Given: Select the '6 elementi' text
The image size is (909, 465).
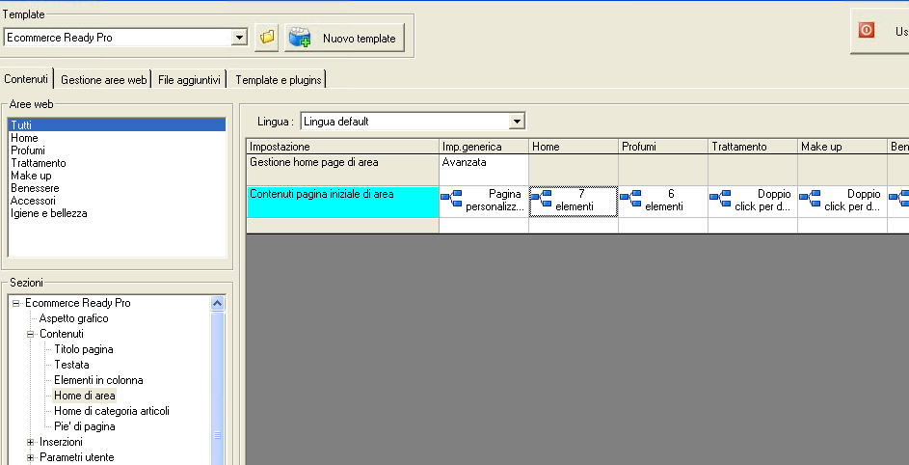Looking at the screenshot, I should (664, 201).
